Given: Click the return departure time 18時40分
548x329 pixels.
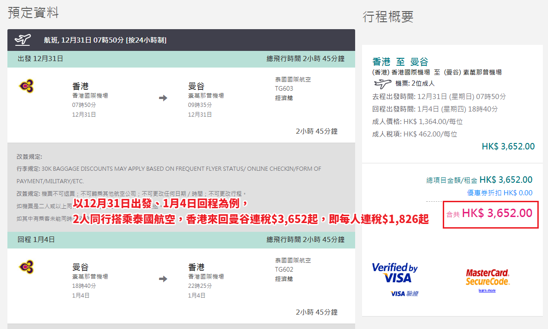Looking at the screenshot, I should (84, 286).
